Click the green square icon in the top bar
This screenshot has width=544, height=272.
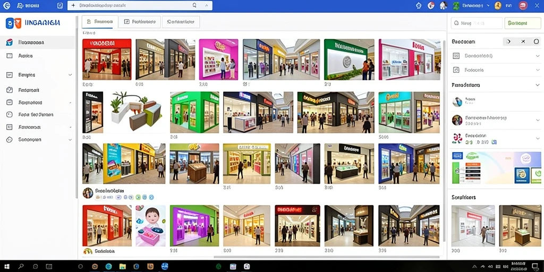[456, 5]
